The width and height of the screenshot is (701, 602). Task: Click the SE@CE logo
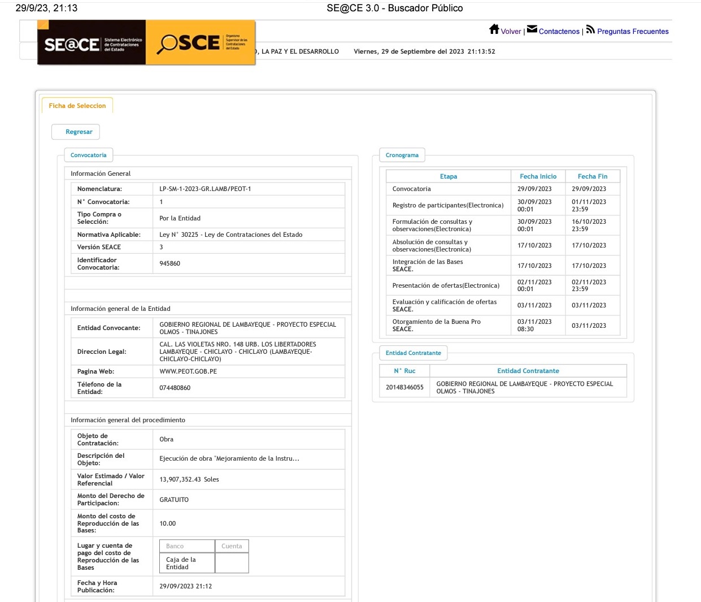pos(92,43)
